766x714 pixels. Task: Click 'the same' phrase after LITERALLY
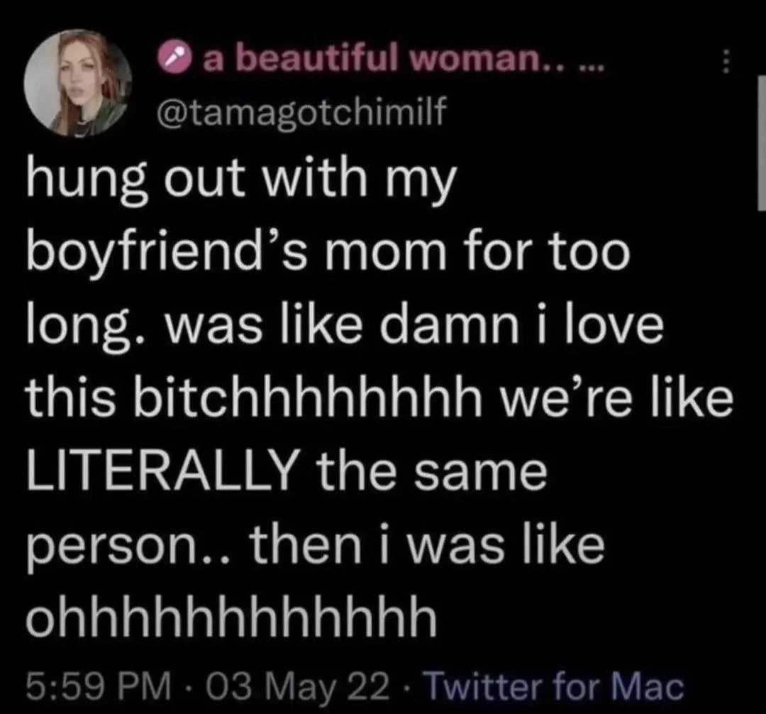pyautogui.click(x=431, y=470)
